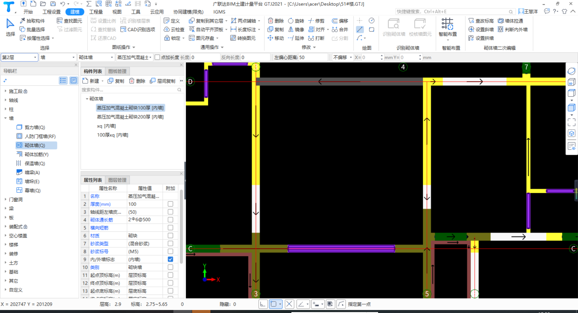The height and width of the screenshot is (313, 578).
Task: Toggle 附加 checkbox for 横向短筋 row
Action: click(170, 228)
